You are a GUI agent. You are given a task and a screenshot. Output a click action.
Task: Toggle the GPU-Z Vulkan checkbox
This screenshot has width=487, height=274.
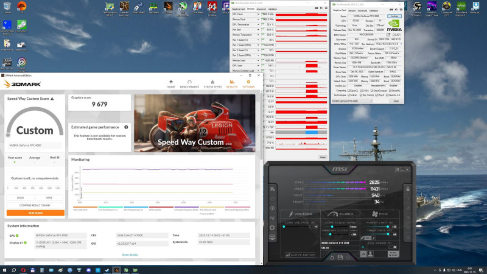coord(349,95)
